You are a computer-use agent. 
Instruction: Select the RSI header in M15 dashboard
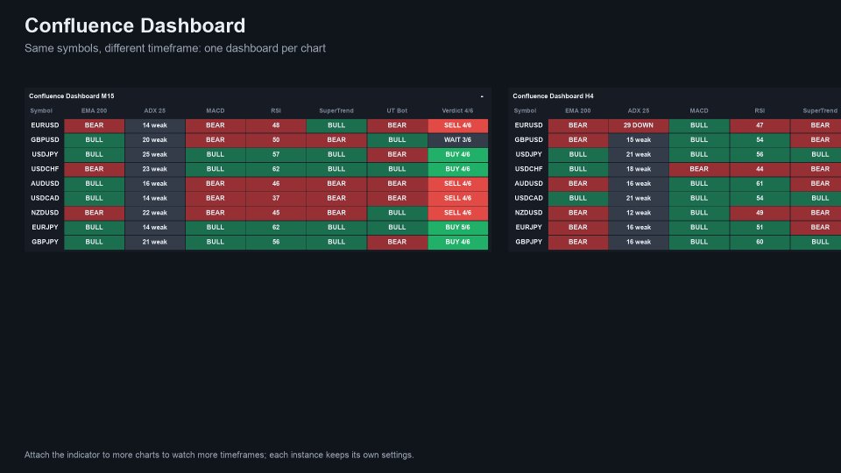pyautogui.click(x=276, y=110)
